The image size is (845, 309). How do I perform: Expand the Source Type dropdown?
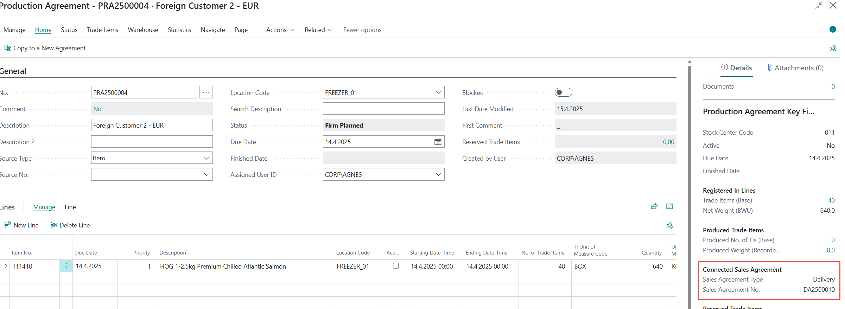[207, 158]
